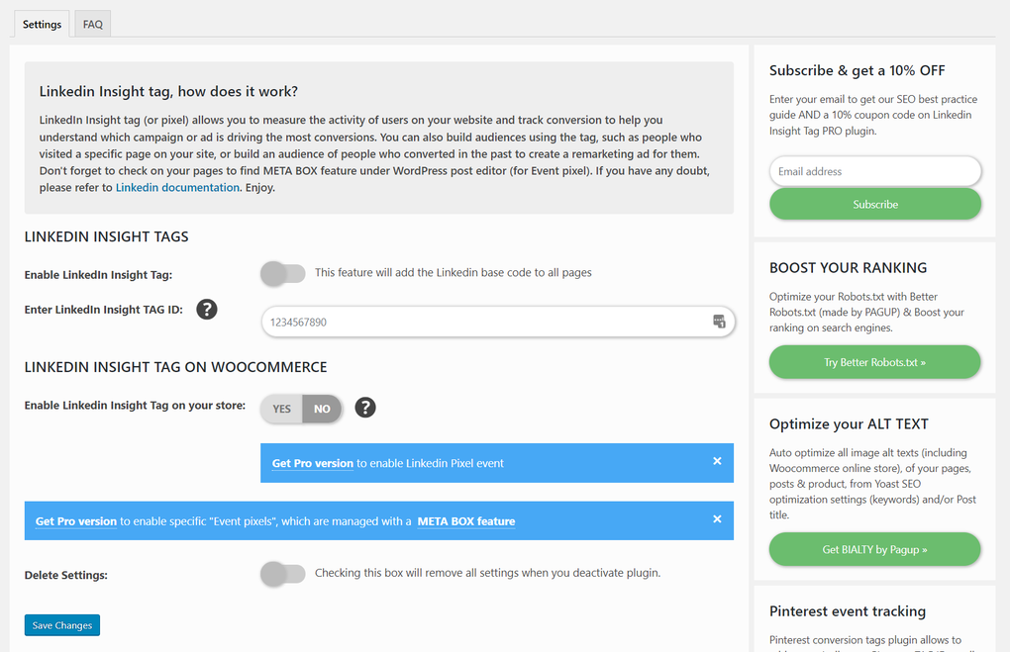Screen dimensions: 1010x652
Task: Click the help icon beside the WooCommerce store toggle
Action: point(364,407)
